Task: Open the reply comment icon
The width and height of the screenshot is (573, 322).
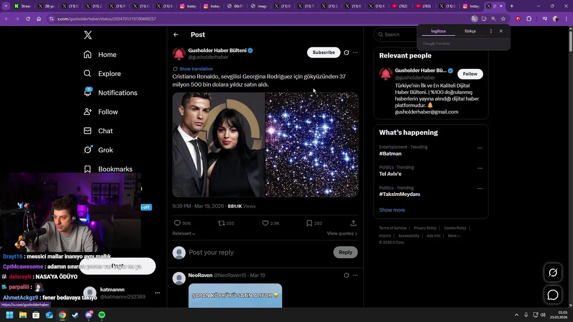Action: tap(177, 223)
